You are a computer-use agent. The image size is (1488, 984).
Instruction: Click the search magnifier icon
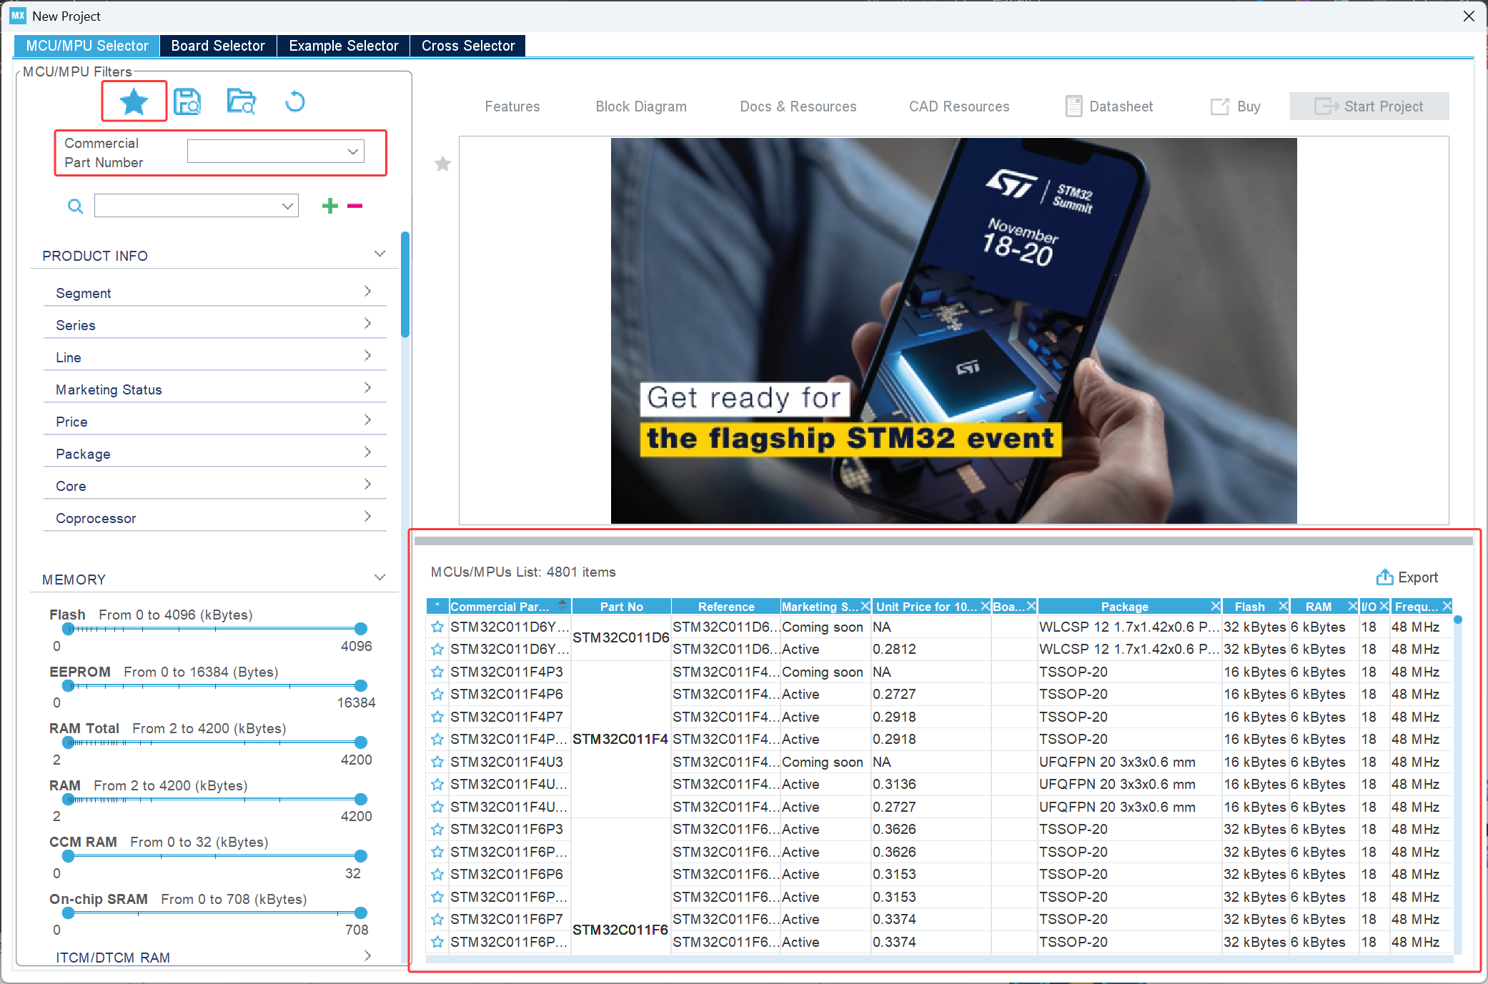(75, 207)
